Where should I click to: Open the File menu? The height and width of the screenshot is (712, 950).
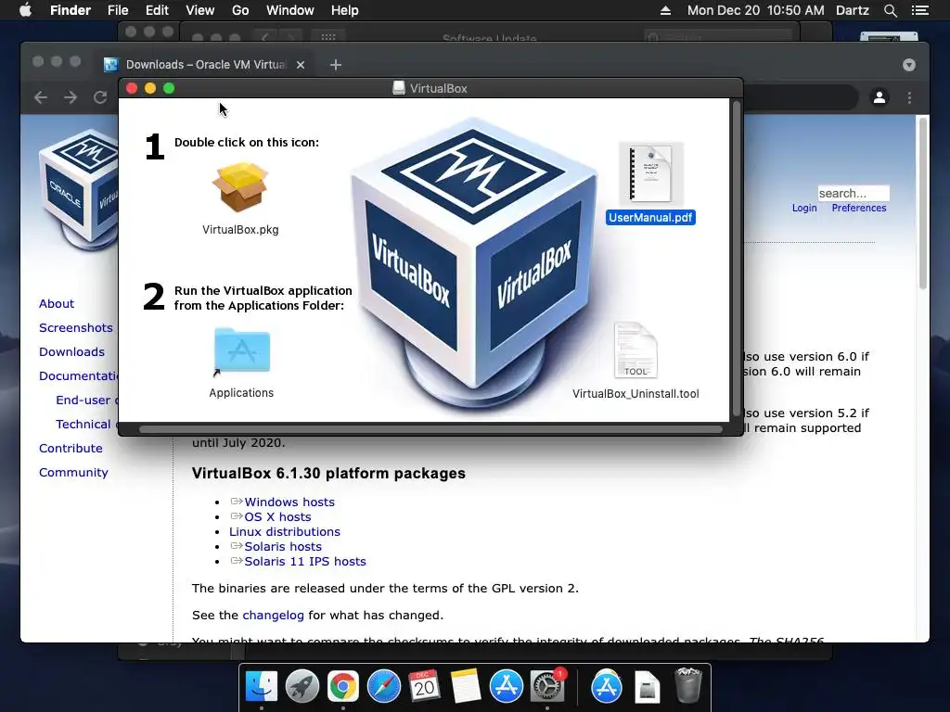[x=118, y=10]
